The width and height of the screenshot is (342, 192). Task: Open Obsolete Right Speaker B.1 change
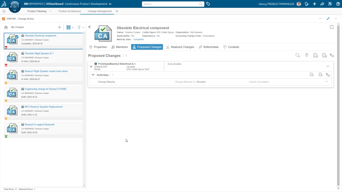(x=39, y=53)
